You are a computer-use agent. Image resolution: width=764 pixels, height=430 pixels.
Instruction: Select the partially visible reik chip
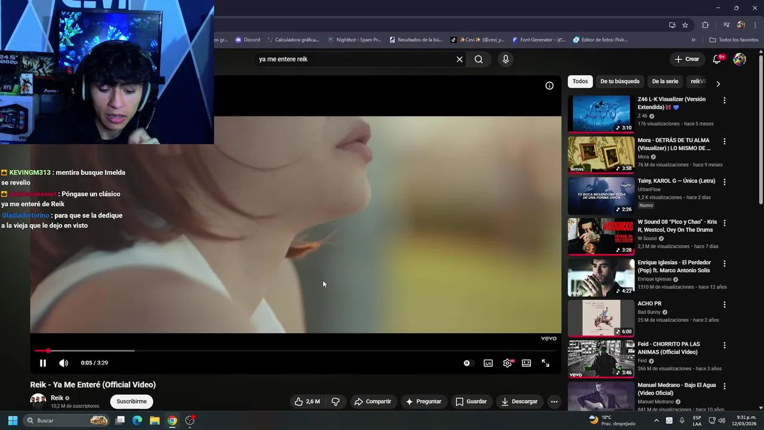698,81
